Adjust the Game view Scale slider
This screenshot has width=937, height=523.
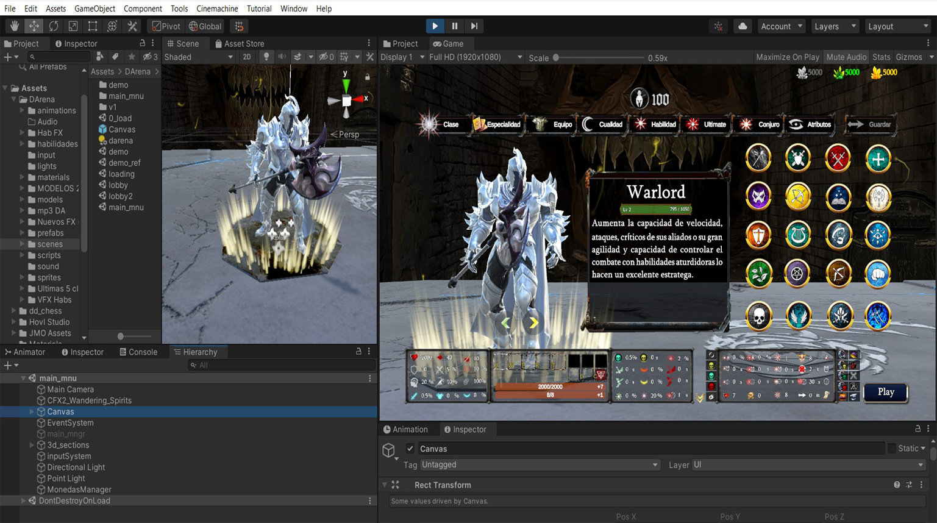pyautogui.click(x=556, y=58)
